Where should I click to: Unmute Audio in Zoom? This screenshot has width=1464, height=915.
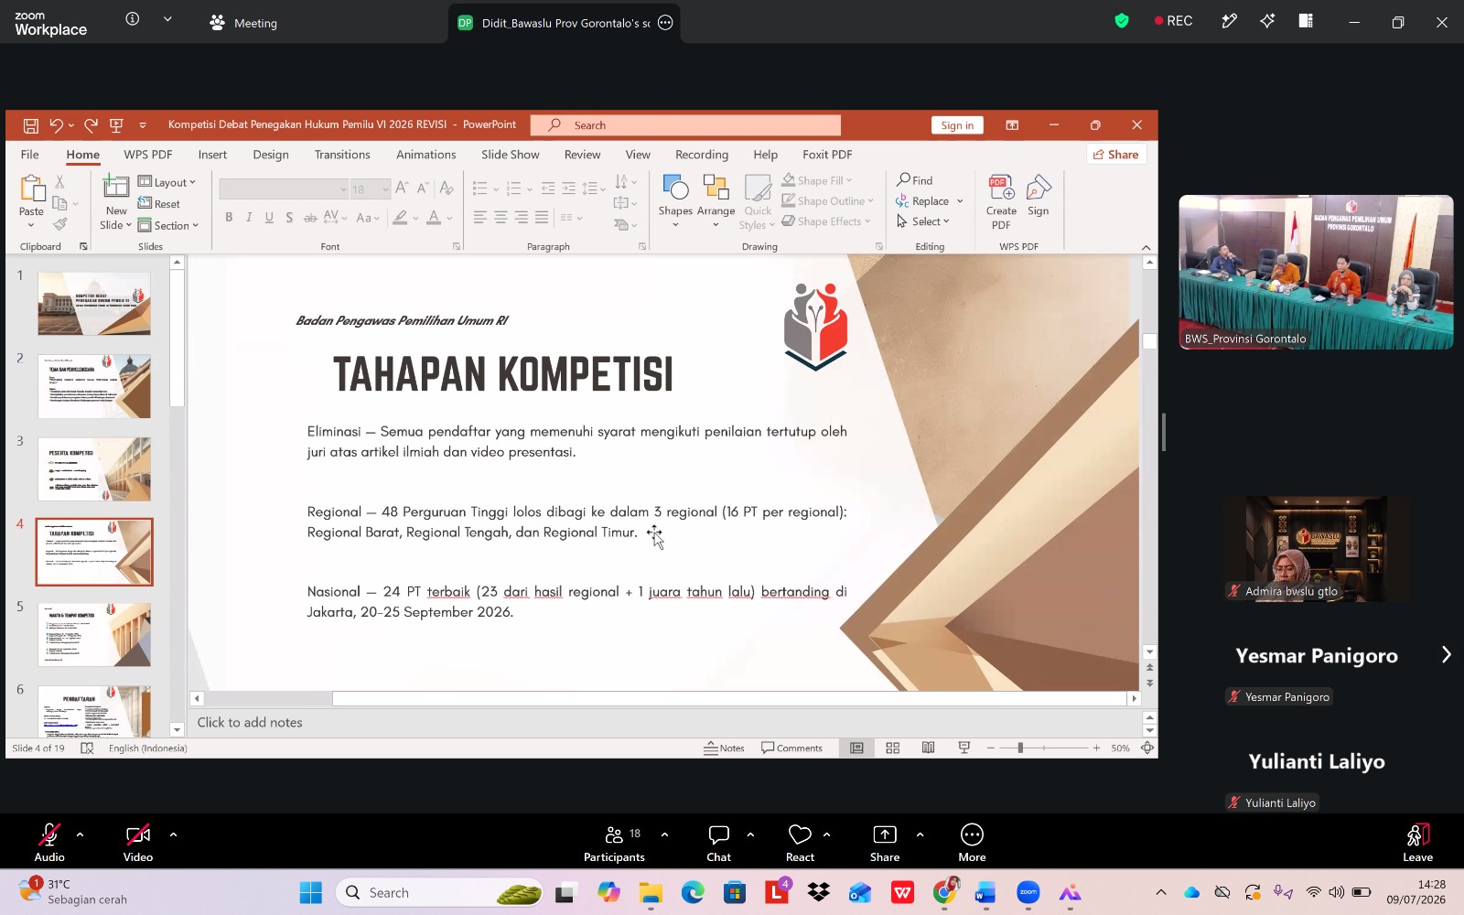pyautogui.click(x=49, y=843)
